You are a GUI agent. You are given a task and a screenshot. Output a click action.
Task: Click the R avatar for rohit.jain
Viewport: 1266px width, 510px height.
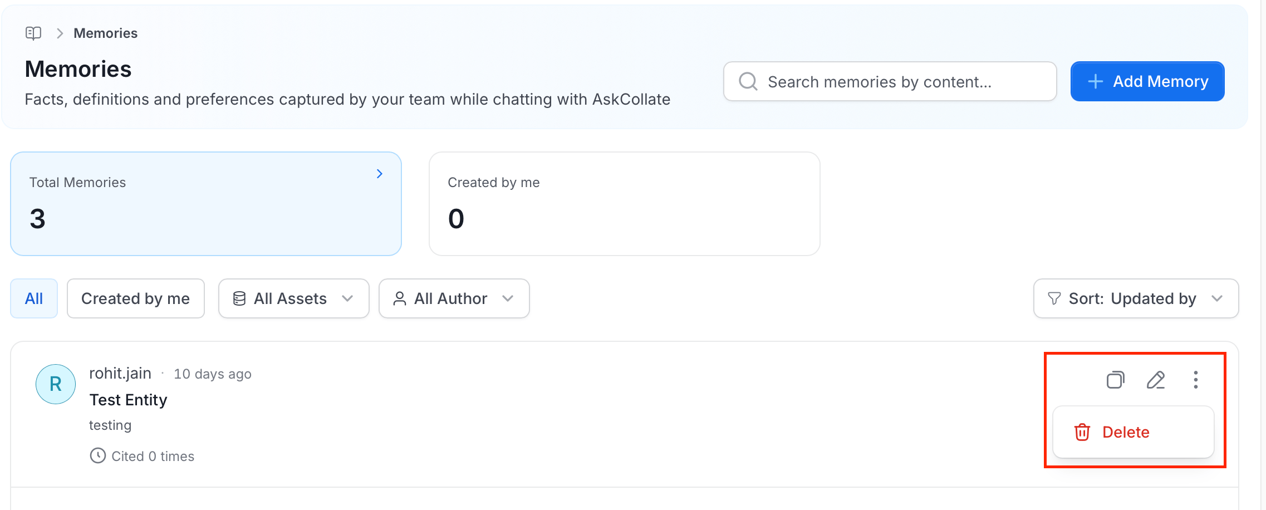[56, 384]
